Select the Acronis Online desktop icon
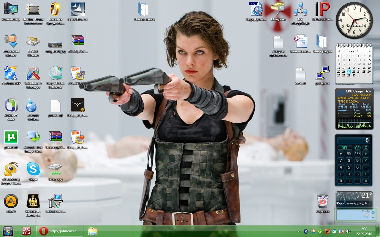 [33, 109]
